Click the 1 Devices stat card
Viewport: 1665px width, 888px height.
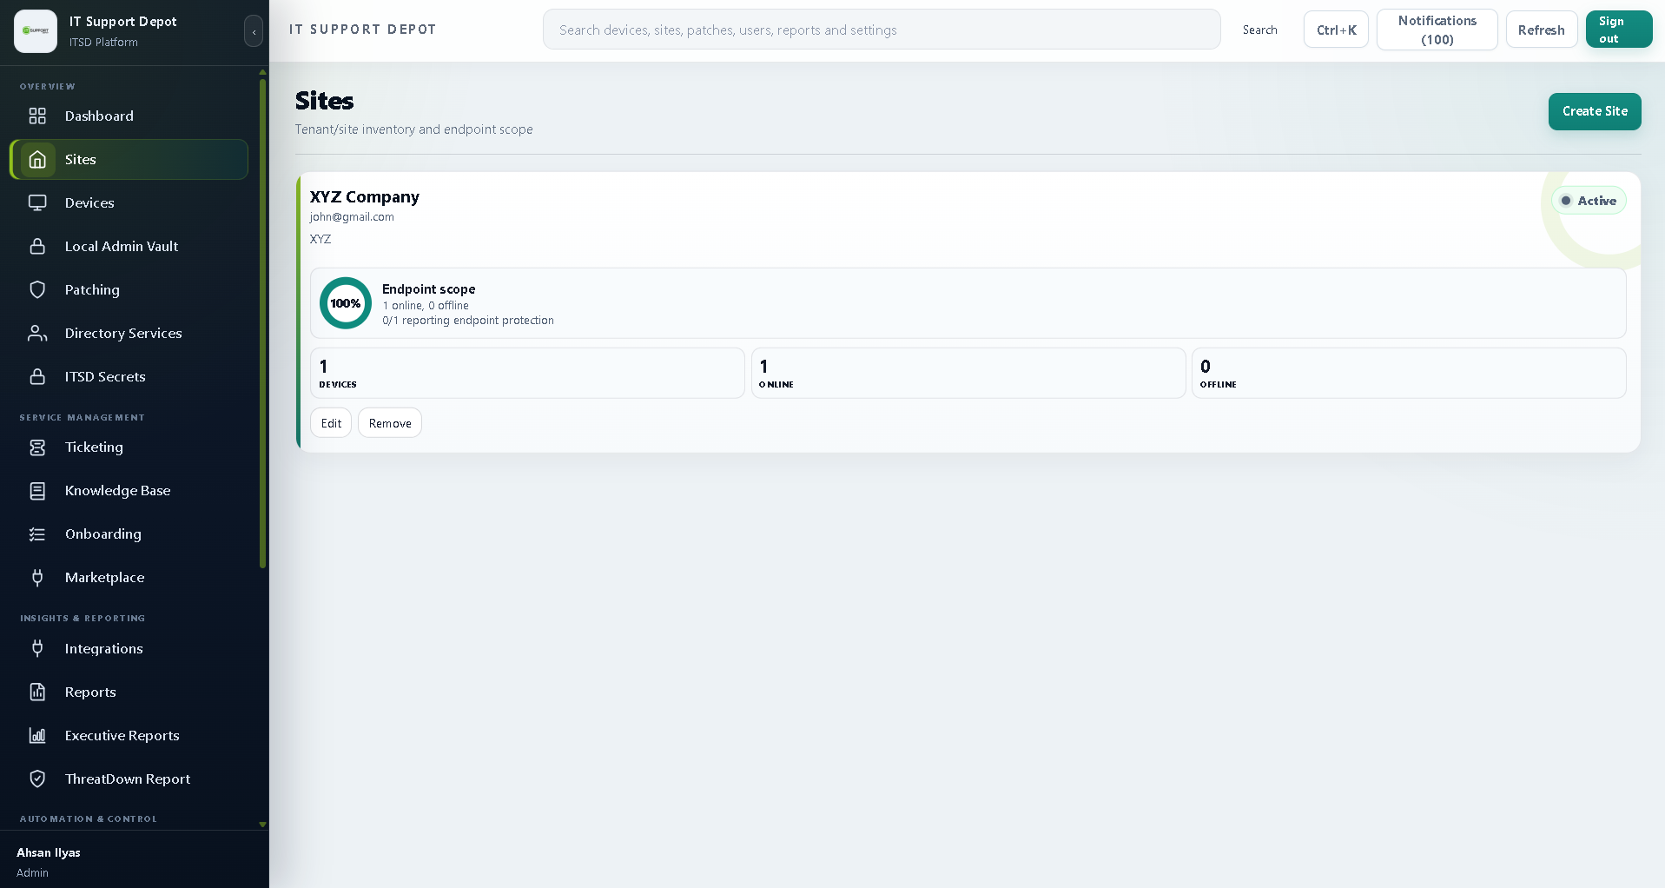coord(527,374)
